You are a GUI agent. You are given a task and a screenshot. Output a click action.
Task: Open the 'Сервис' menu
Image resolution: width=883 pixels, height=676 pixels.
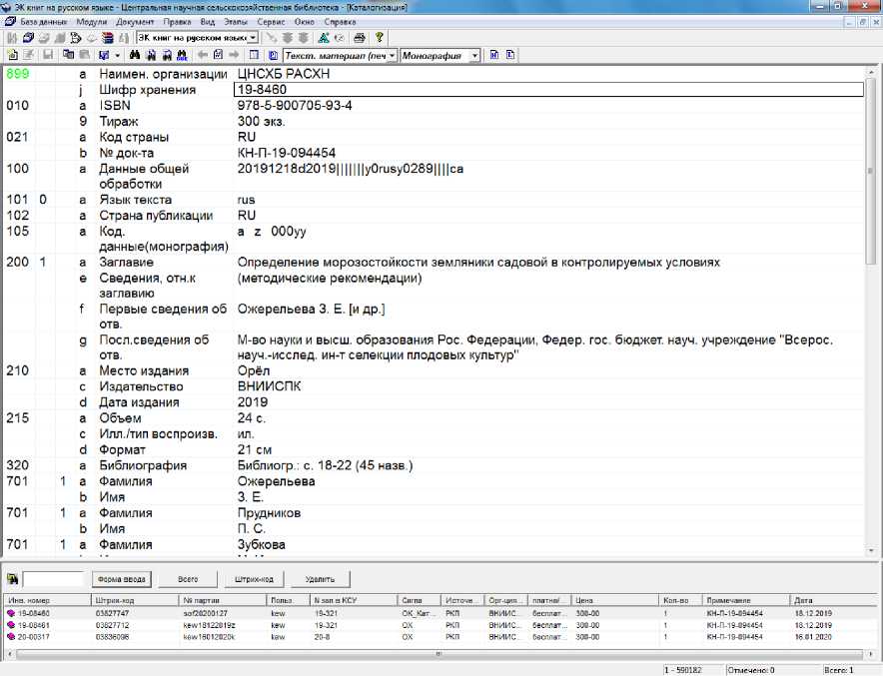point(269,21)
